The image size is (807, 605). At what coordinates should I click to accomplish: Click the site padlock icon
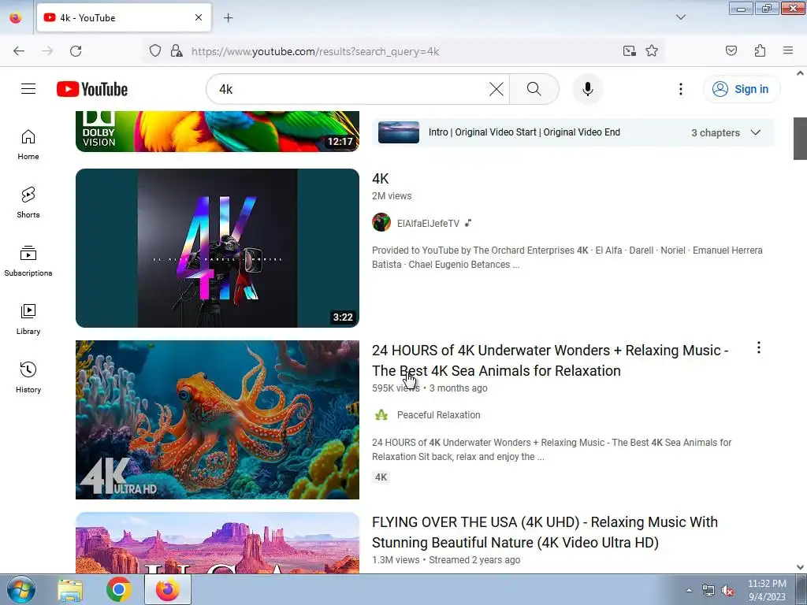click(177, 51)
